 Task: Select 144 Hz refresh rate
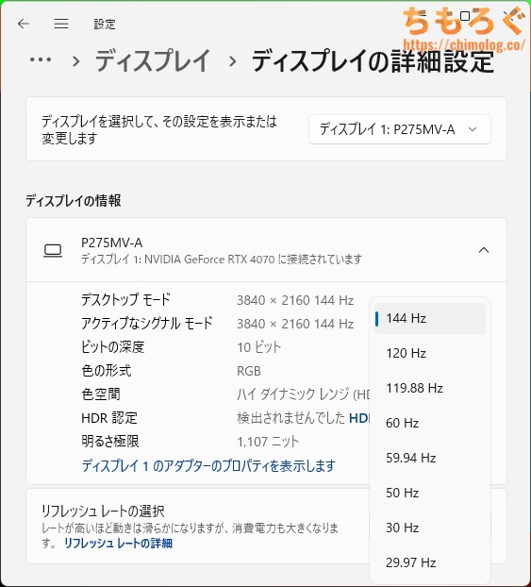(x=429, y=319)
